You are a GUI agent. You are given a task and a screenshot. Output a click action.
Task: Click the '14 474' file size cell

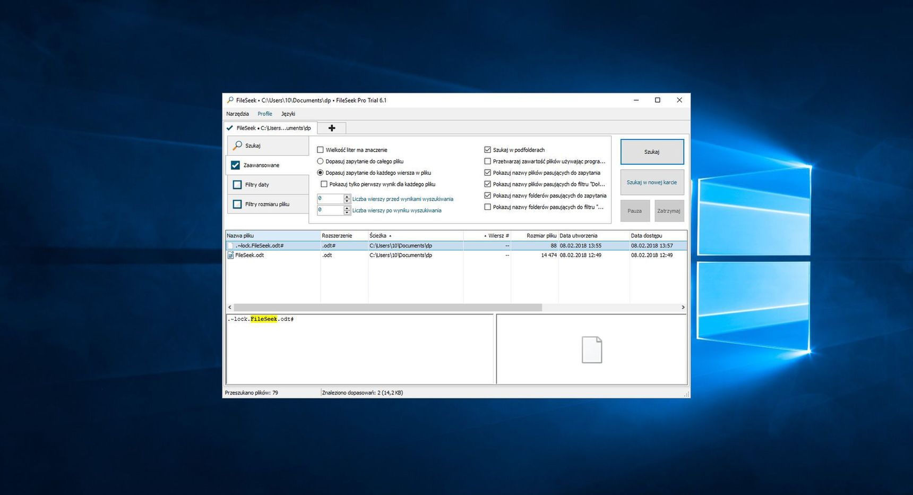coord(549,255)
